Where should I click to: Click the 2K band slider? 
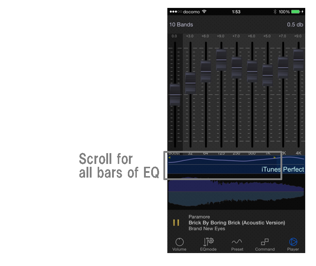pos(283,67)
